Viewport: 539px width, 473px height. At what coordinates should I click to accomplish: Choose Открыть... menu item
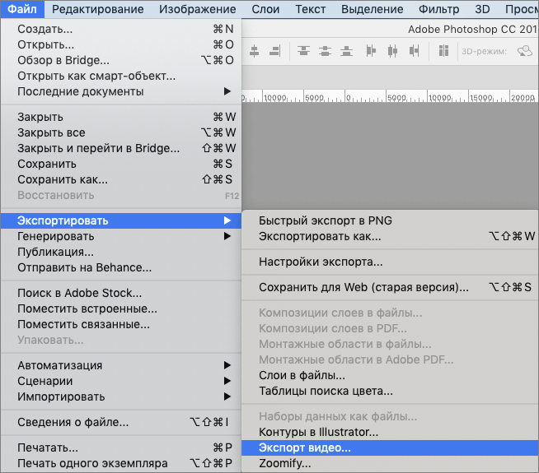pos(120,45)
